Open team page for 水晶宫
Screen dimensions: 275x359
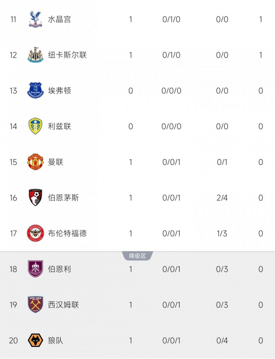[59, 19]
